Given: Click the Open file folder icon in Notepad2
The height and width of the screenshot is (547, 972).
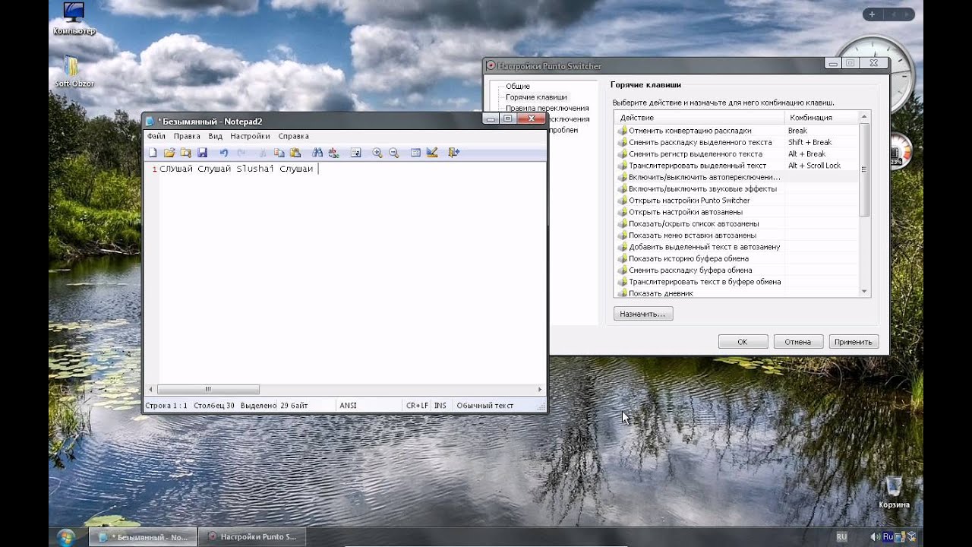Looking at the screenshot, I should coord(169,153).
